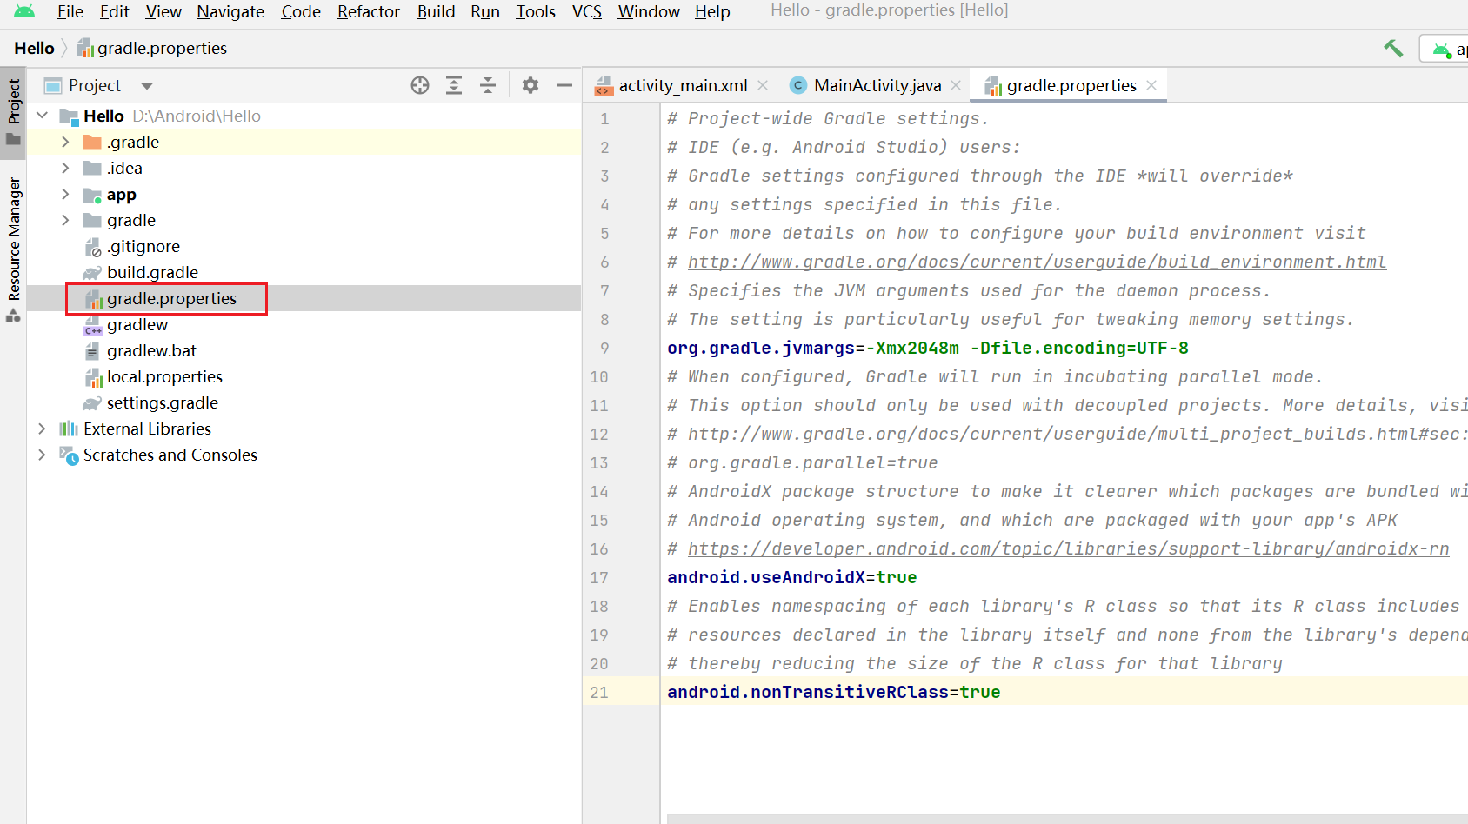The width and height of the screenshot is (1468, 824).
Task: Expand the app module
Action: [x=65, y=194]
